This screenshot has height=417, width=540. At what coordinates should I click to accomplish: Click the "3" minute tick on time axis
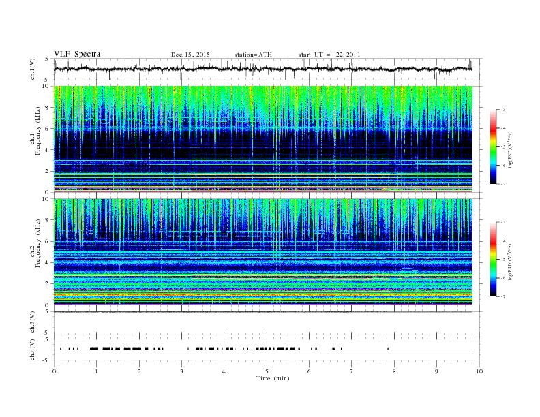click(181, 371)
